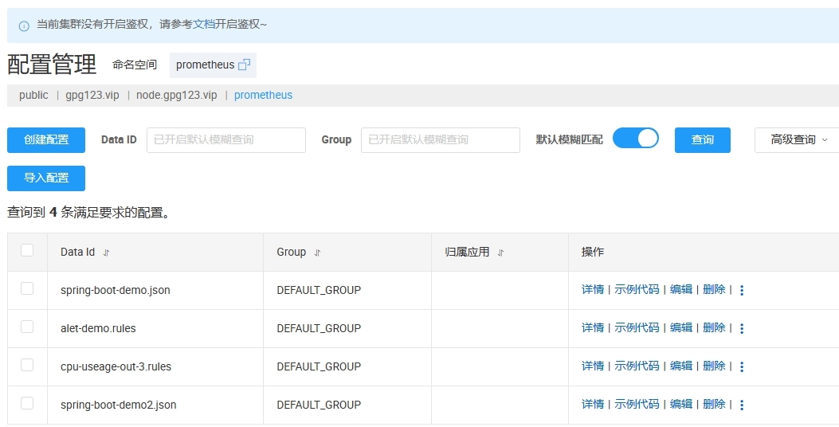Switch to the node.gpg123.vip namespace tab
Viewport: 839px width, 427px height.
tap(176, 96)
